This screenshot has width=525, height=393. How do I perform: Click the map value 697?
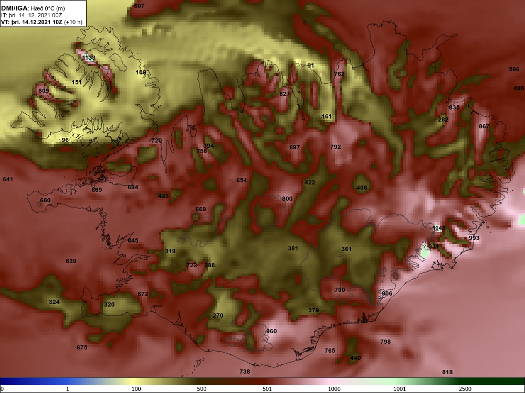pyautogui.click(x=295, y=147)
